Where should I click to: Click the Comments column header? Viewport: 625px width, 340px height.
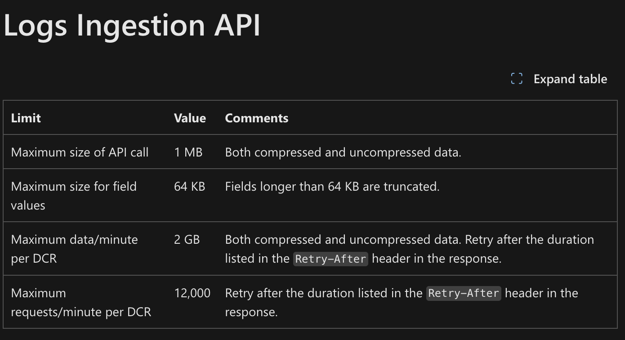coord(256,118)
